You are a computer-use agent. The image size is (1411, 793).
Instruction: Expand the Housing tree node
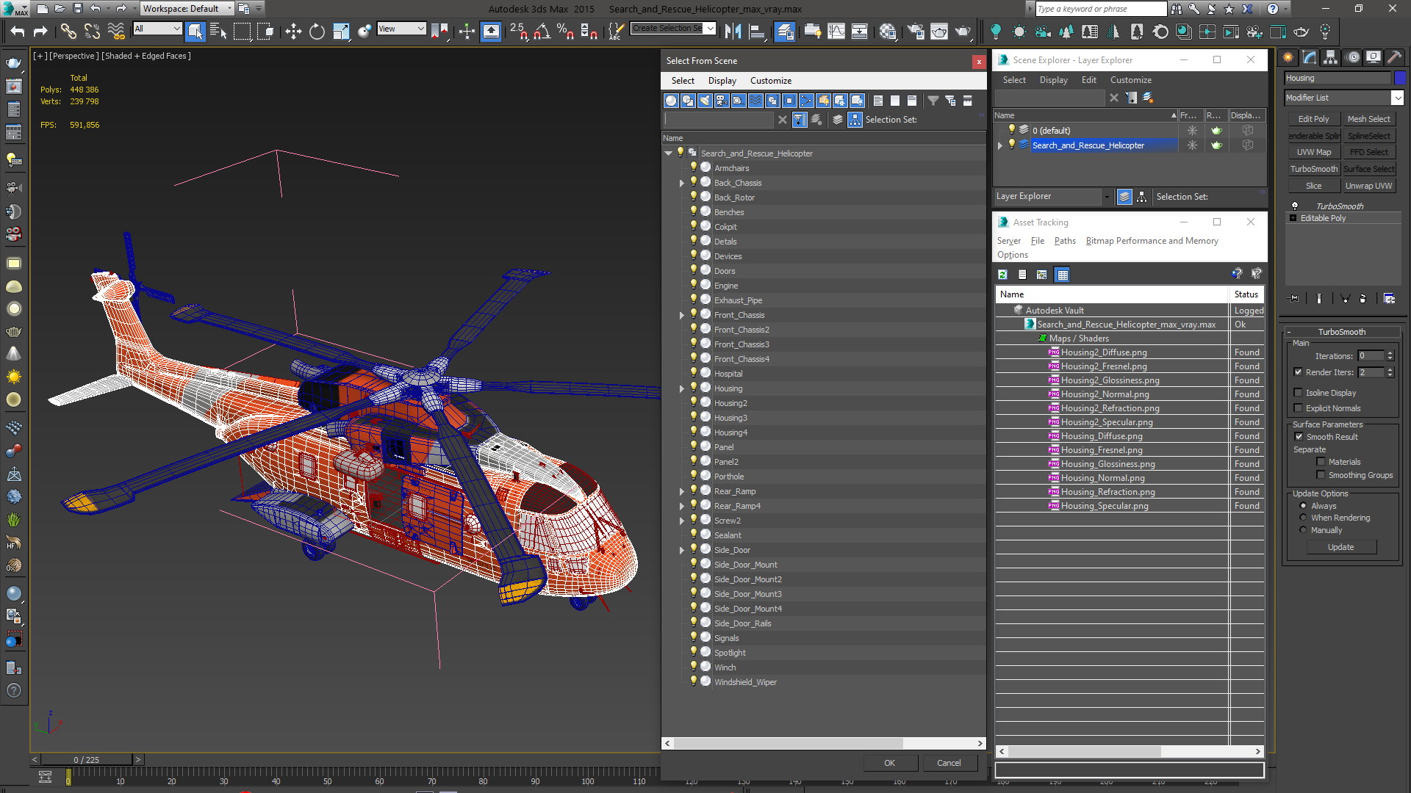coord(682,388)
